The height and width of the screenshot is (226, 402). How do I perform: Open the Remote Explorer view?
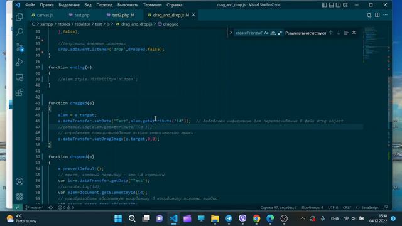pyautogui.click(x=19, y=77)
